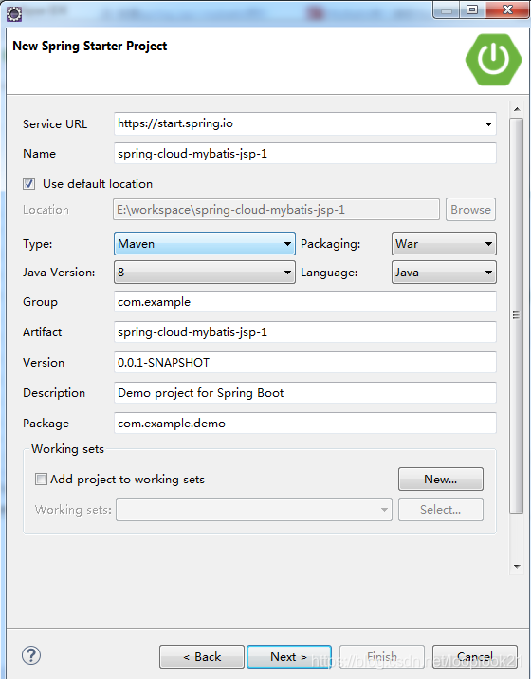Screen dimensions: 531x679
Task: Open the Java Version dropdown showing 8
Action: click(205, 273)
